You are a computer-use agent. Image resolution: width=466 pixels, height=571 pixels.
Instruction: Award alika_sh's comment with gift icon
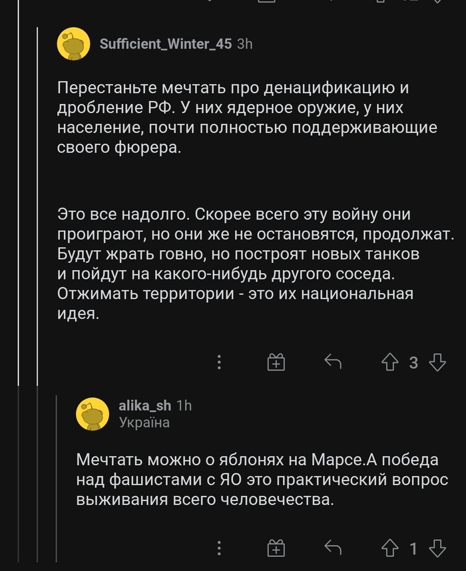click(276, 548)
